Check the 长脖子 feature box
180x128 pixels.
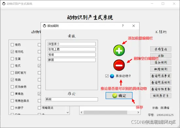[12, 108]
